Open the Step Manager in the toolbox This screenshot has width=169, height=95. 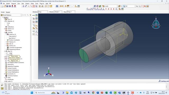(36, 15)
